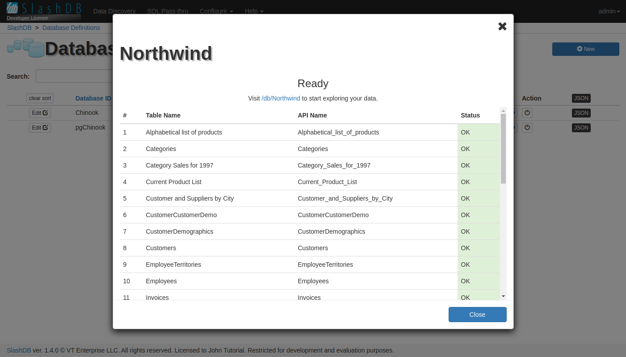Select 'Customer and Suppliers by City' table name
This screenshot has width=626, height=357.
point(189,198)
